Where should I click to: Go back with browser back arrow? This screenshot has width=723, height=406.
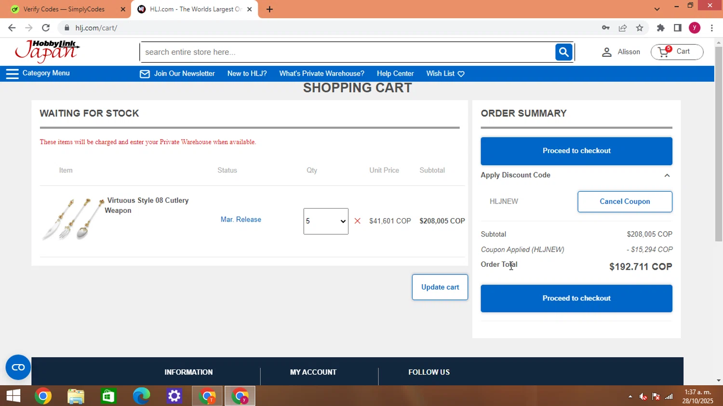point(12,28)
